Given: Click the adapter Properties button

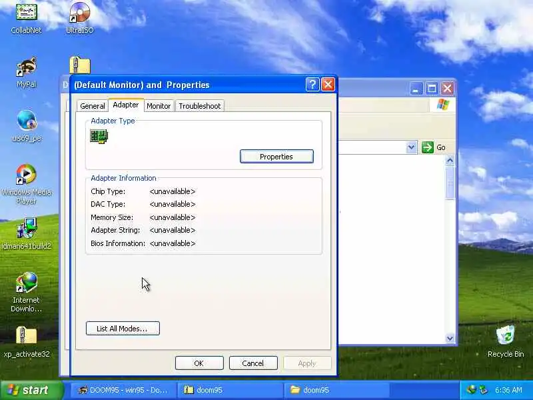Looking at the screenshot, I should [x=276, y=157].
